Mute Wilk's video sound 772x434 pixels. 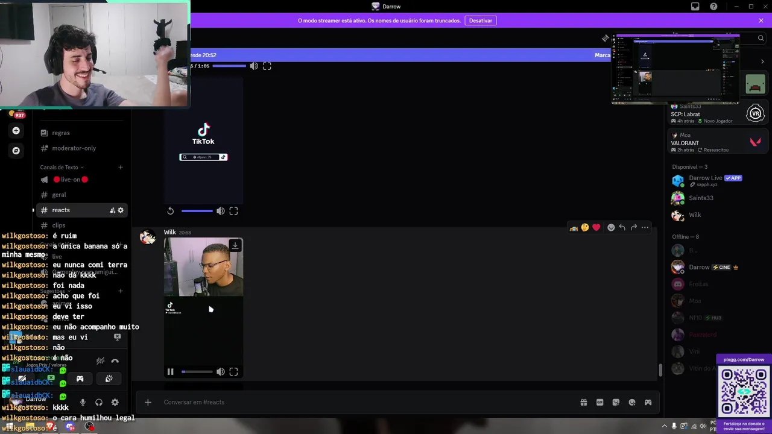point(221,372)
